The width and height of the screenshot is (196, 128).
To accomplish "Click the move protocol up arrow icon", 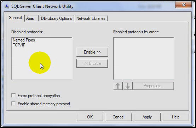I will pos(118,86).
